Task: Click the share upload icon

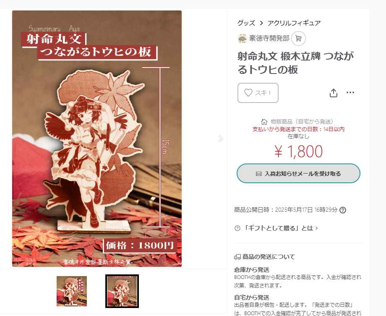Action: click(333, 93)
